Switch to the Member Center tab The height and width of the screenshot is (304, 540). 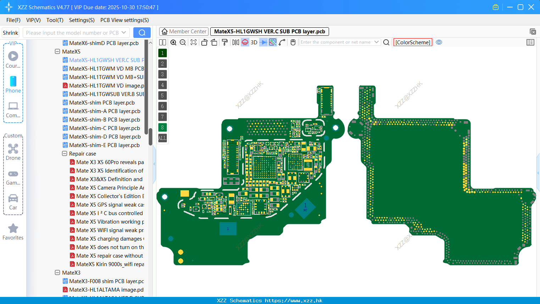(x=184, y=32)
